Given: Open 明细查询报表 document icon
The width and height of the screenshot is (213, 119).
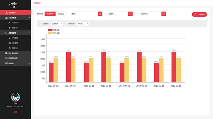Looking at the screenshot, I should [x=6, y=58].
